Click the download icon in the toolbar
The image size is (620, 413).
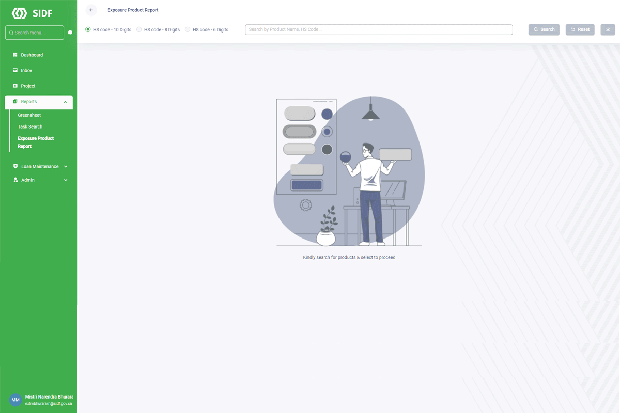click(x=608, y=29)
